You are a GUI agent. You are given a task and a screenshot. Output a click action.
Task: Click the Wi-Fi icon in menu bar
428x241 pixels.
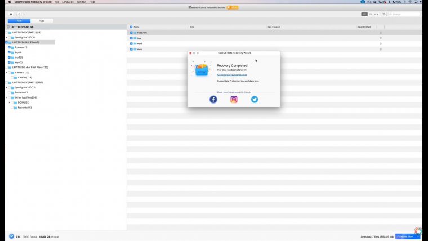410,2
